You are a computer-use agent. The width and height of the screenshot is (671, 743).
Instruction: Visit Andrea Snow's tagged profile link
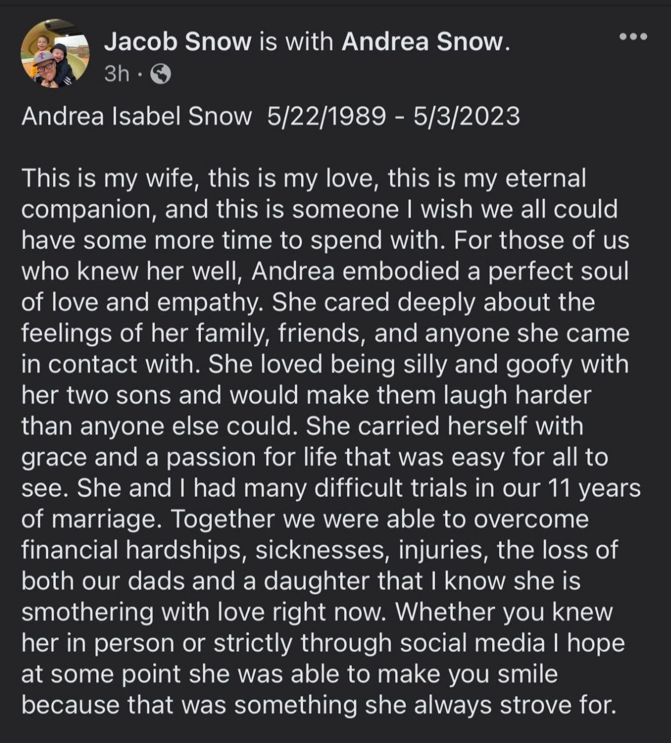(423, 42)
